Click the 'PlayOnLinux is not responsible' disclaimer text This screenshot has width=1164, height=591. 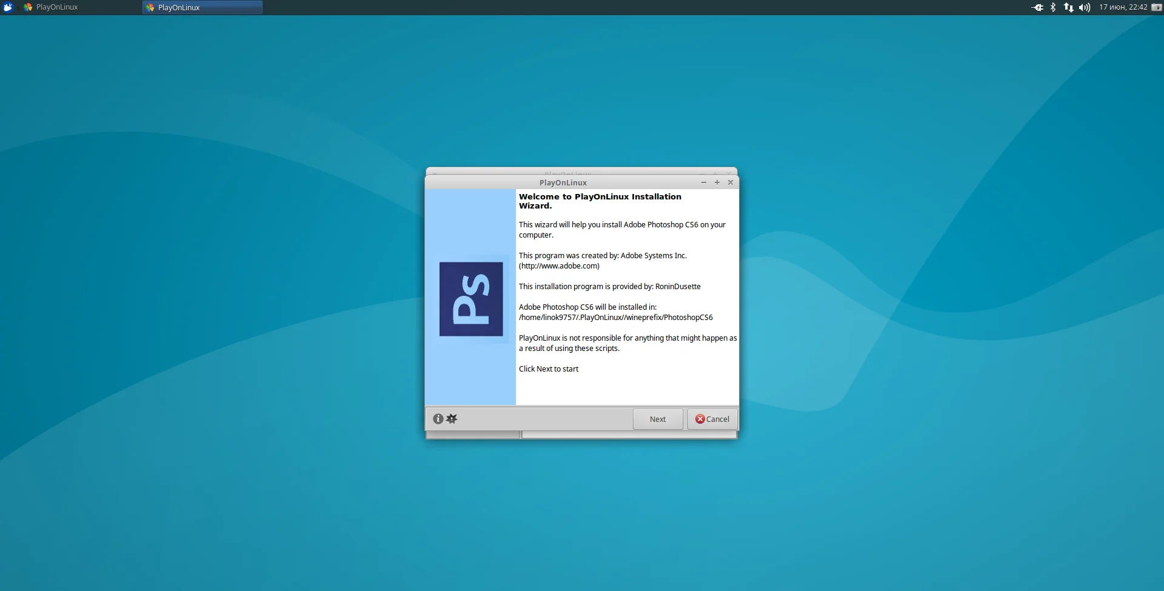[x=628, y=343]
